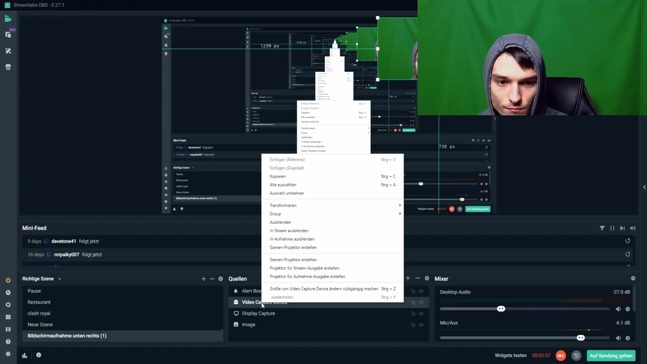Toggle lock on Image source
647x364 pixels.
tap(413, 325)
